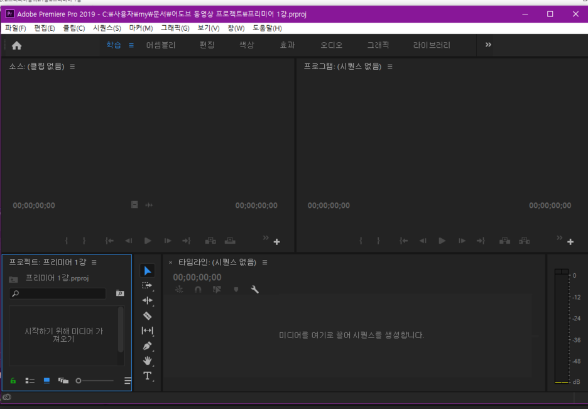588x409 pixels.
Task: Switch to 어셈블리 workspace tab
Action: click(x=161, y=45)
